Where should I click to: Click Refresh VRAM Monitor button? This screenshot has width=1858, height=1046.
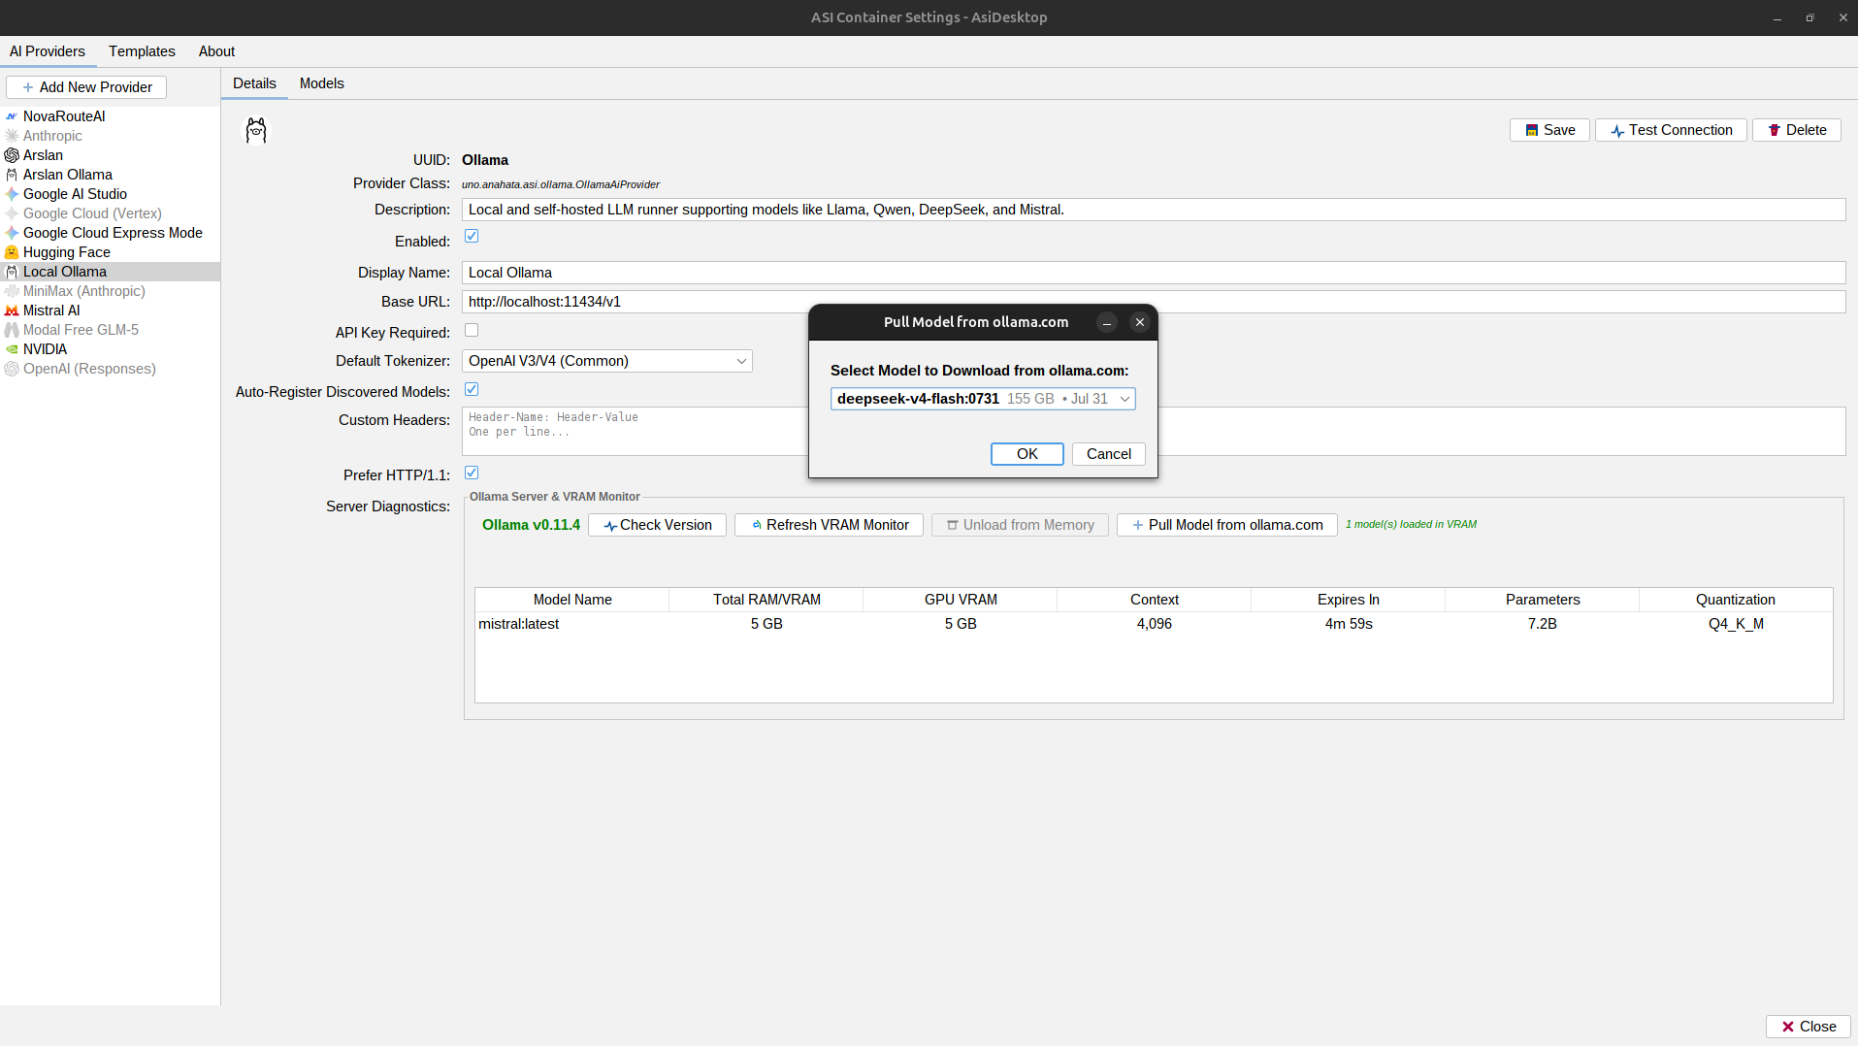829,525
